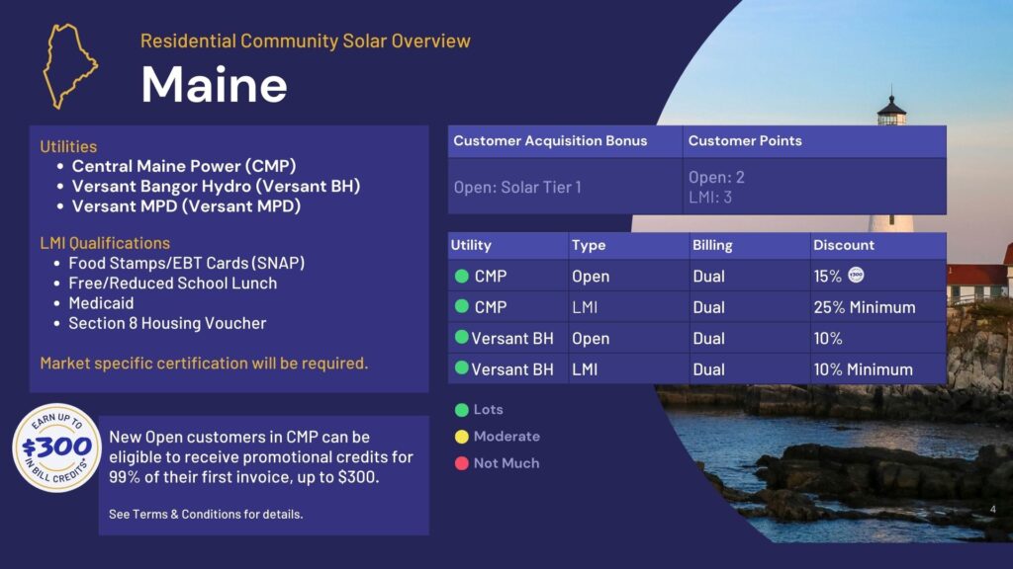Click "LMI: 3" points value
Screen dimensions: 1013x569
click(x=710, y=198)
